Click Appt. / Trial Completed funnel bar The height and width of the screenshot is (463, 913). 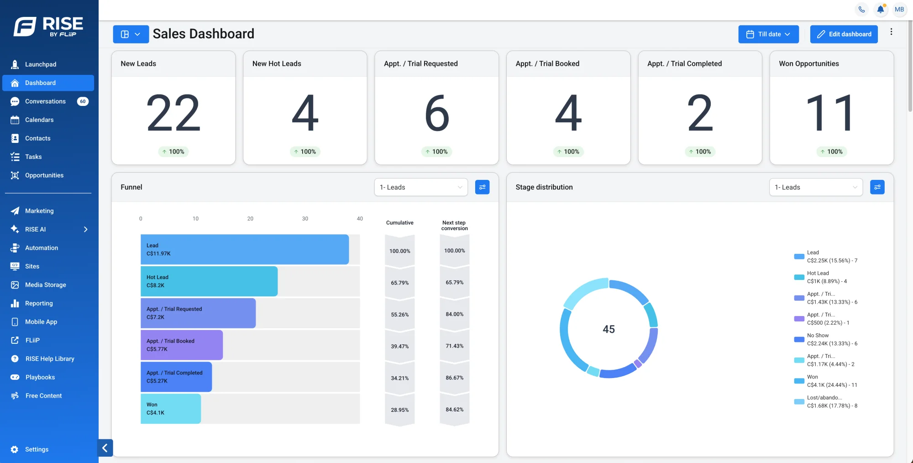point(176,377)
